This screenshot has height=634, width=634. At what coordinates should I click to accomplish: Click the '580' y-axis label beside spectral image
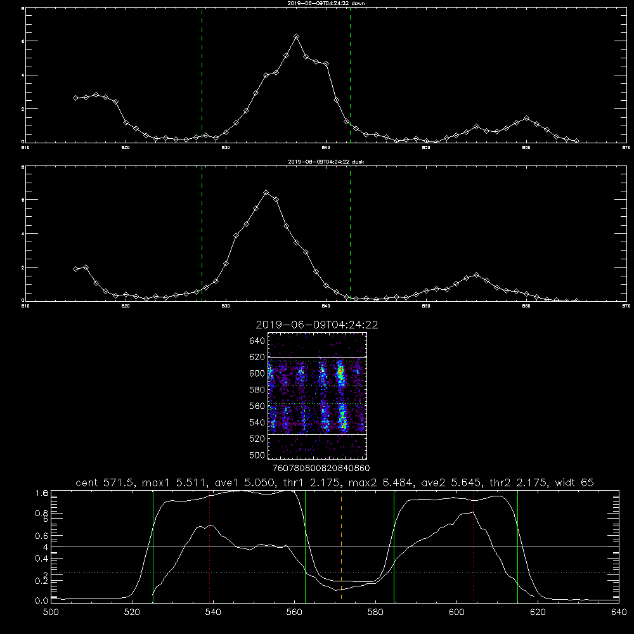[x=257, y=390]
